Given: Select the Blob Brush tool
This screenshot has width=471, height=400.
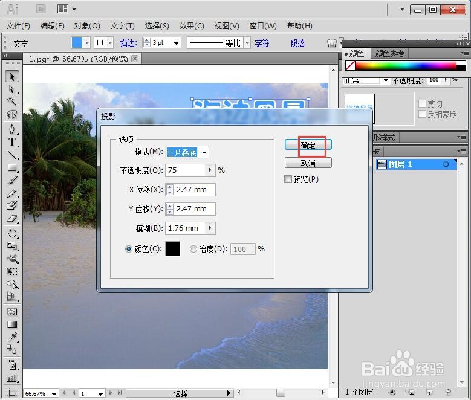Looking at the screenshot, I should tap(12, 205).
